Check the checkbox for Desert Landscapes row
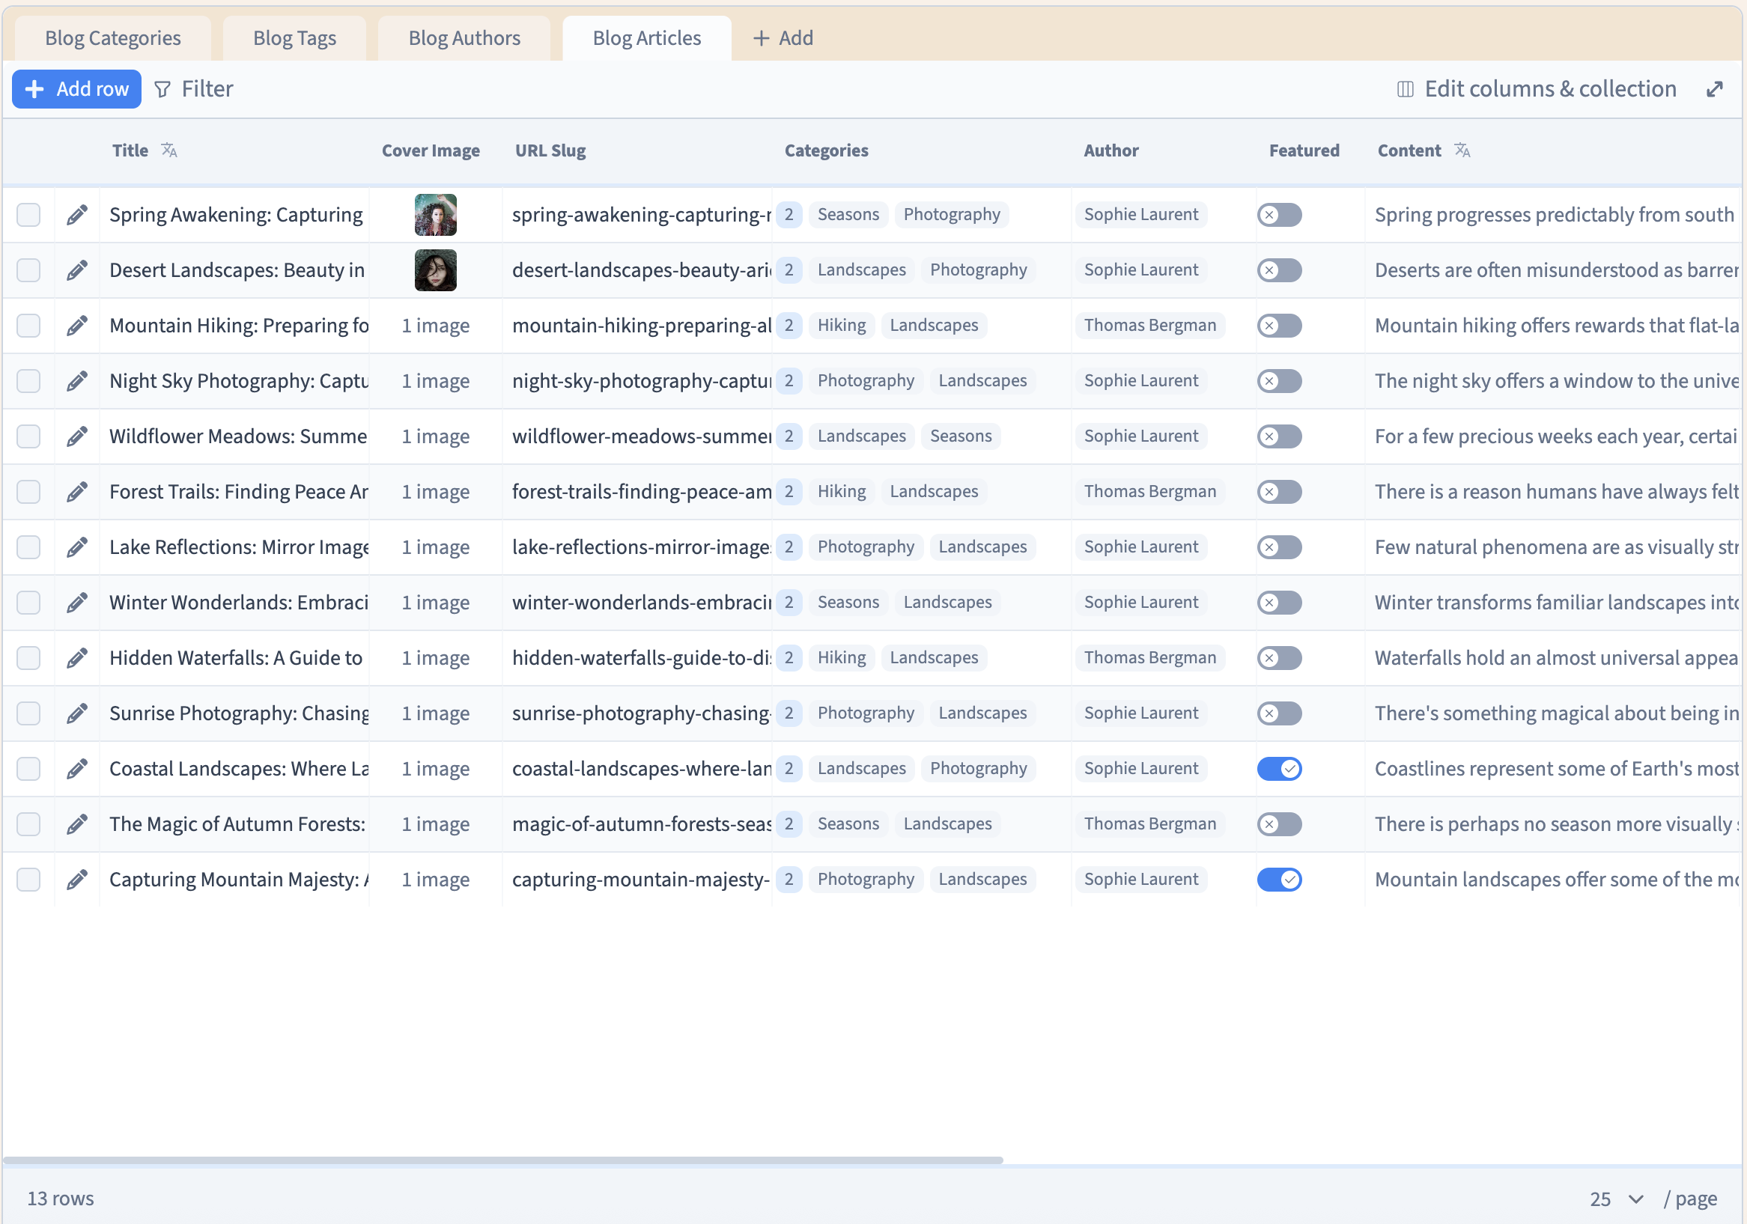Image resolution: width=1747 pixels, height=1224 pixels. [x=29, y=270]
